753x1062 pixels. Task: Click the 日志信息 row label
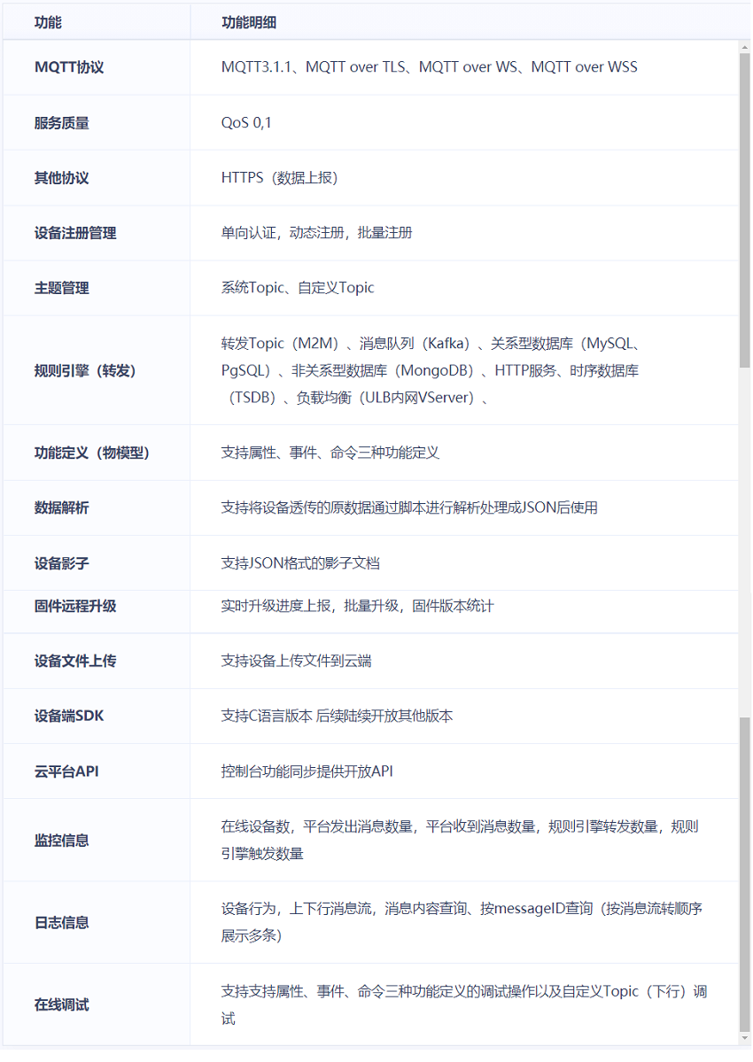[x=62, y=922]
